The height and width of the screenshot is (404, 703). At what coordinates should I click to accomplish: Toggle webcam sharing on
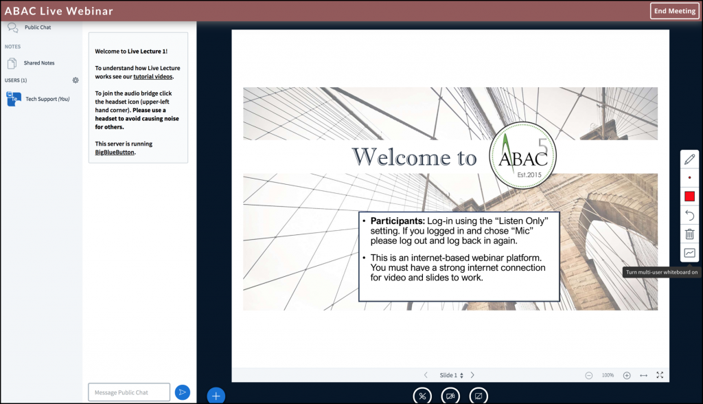click(450, 396)
